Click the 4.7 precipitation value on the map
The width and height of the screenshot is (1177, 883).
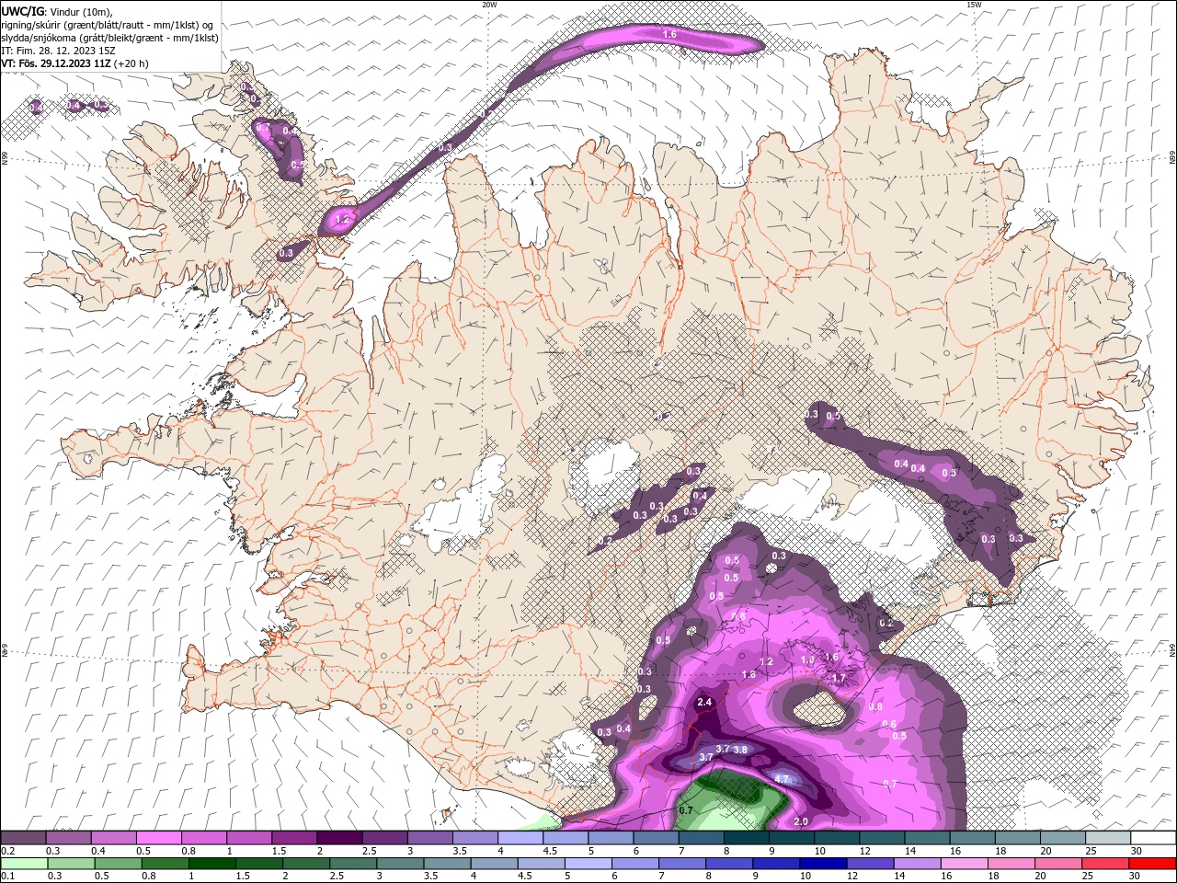point(783,779)
